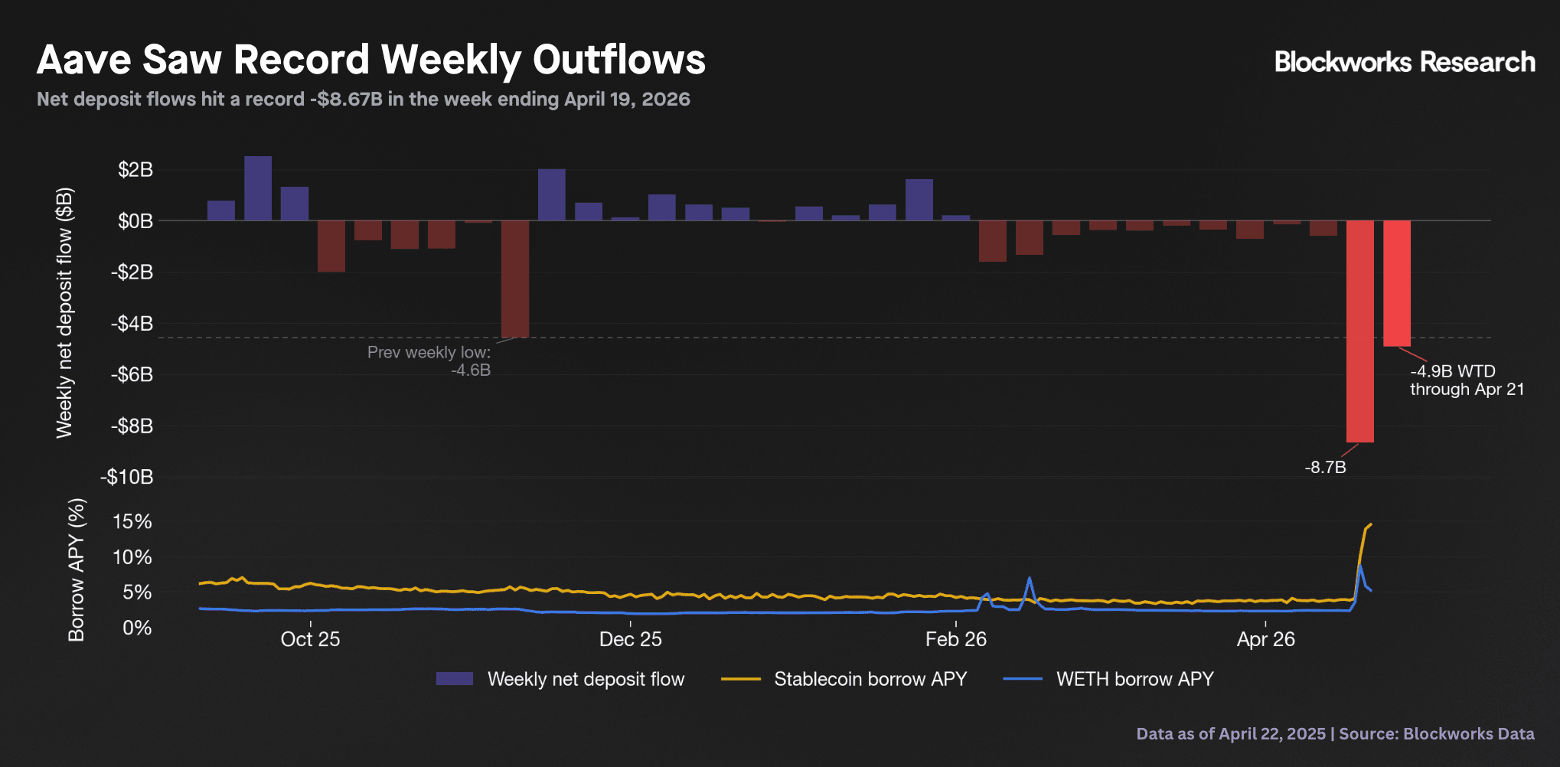Click the blue WETH borrow APY legend line
Screen dimensions: 1560x767
click(1023, 679)
